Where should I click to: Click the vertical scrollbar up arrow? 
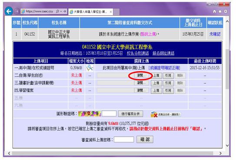click(227, 21)
